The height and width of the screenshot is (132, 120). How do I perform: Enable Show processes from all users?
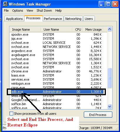11,114
